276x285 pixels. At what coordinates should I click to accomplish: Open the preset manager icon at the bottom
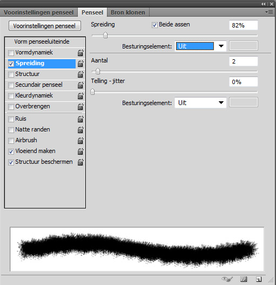[x=244, y=279]
